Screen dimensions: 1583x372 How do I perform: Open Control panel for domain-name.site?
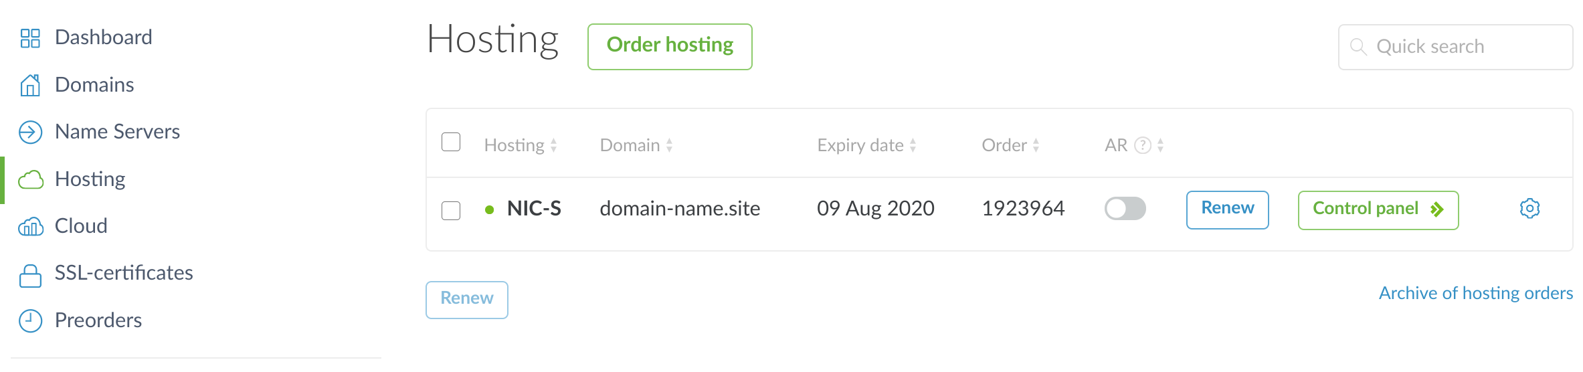[x=1378, y=209]
